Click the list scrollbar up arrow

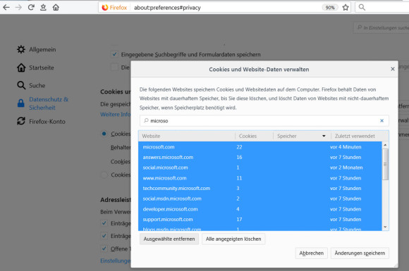tap(385, 145)
